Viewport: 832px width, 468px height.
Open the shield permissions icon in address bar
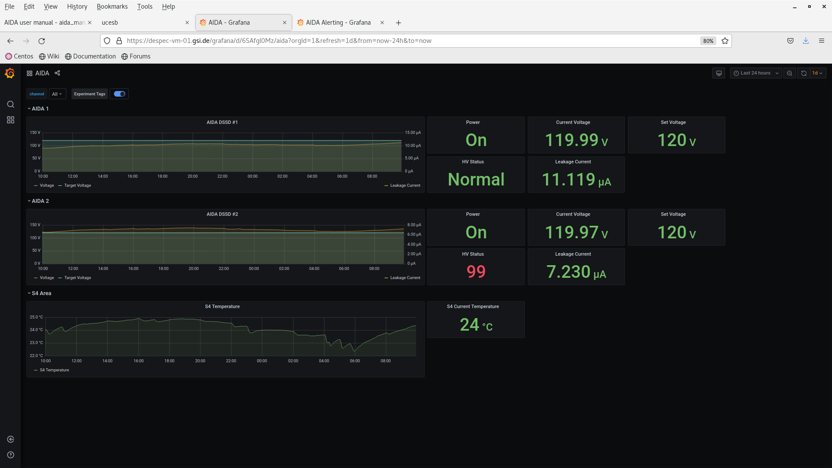pyautogui.click(x=107, y=41)
